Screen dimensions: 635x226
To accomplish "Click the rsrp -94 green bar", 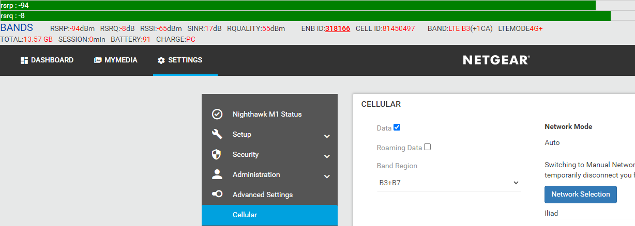I will 298,5.
